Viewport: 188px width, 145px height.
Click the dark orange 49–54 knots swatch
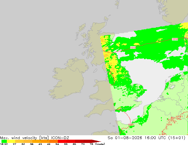tap(54, 141)
